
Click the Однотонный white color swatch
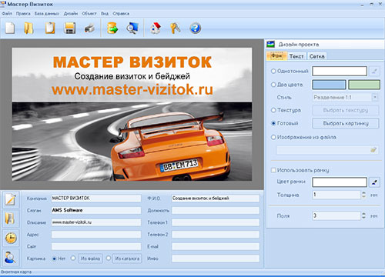(x=340, y=71)
